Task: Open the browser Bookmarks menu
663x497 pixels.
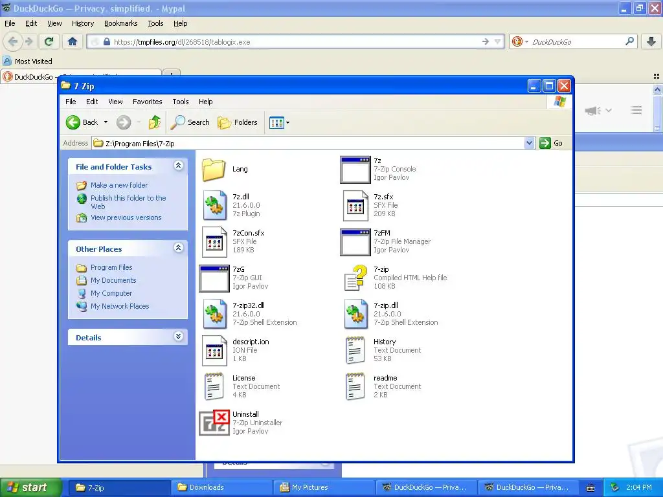Action: 120,24
